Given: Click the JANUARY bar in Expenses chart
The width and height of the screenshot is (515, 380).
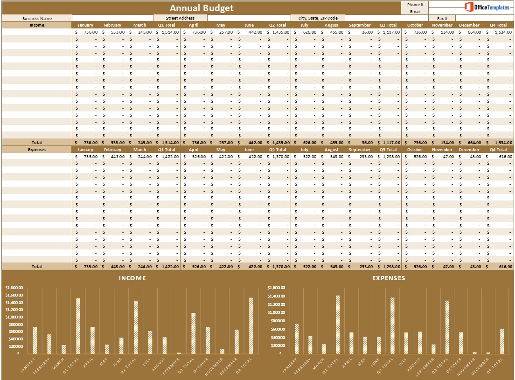Looking at the screenshot, I should pyautogui.click(x=297, y=339).
